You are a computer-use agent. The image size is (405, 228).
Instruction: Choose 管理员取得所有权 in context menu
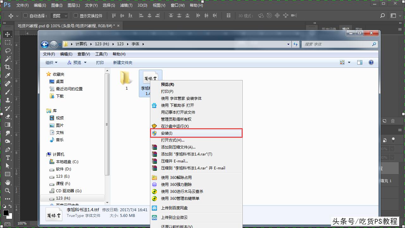coord(196,119)
